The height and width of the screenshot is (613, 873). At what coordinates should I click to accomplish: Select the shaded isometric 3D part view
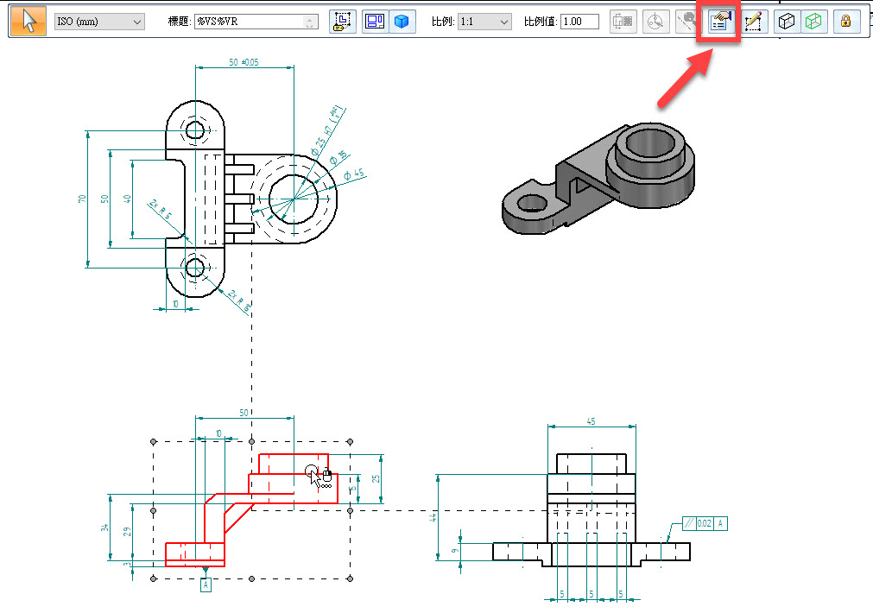click(598, 178)
